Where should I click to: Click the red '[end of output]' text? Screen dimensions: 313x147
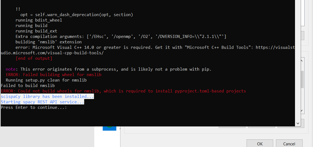(34, 58)
